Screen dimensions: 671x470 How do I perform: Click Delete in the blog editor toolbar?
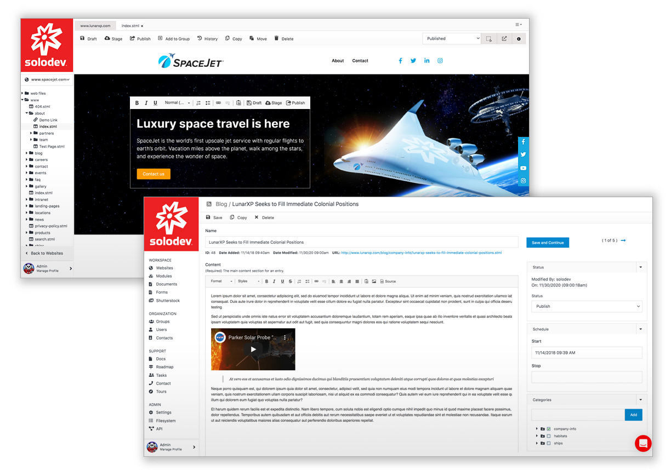[x=264, y=217]
